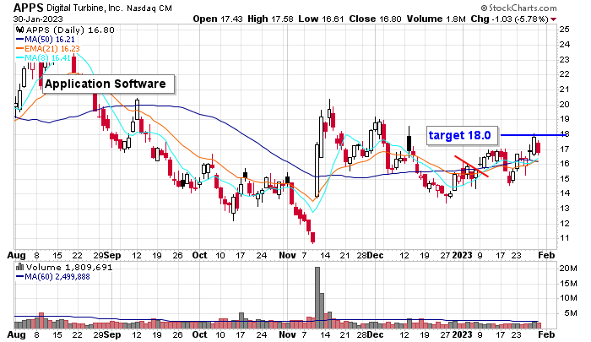Click the 5M volume axis label

click(570, 313)
